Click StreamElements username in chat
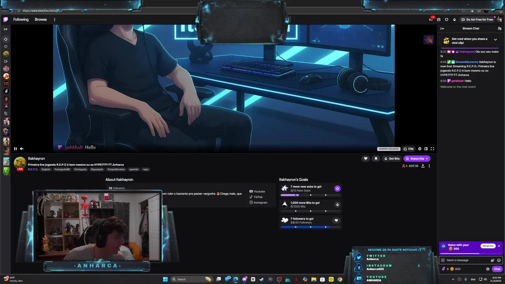The height and width of the screenshot is (284, 505). click(x=466, y=62)
